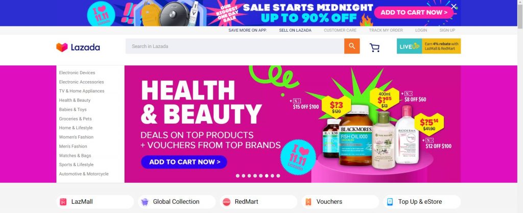The width and height of the screenshot is (523, 213).
Task: Open the shopping cart icon
Action: [374, 48]
